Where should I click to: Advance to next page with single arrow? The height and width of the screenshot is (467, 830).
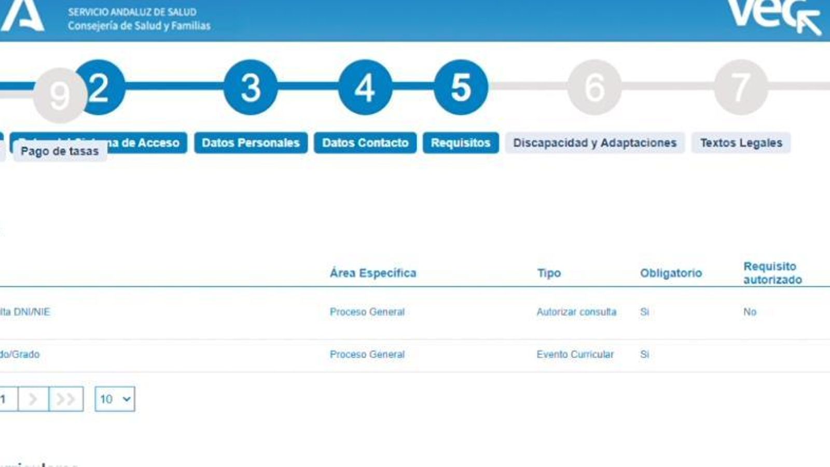click(32, 399)
